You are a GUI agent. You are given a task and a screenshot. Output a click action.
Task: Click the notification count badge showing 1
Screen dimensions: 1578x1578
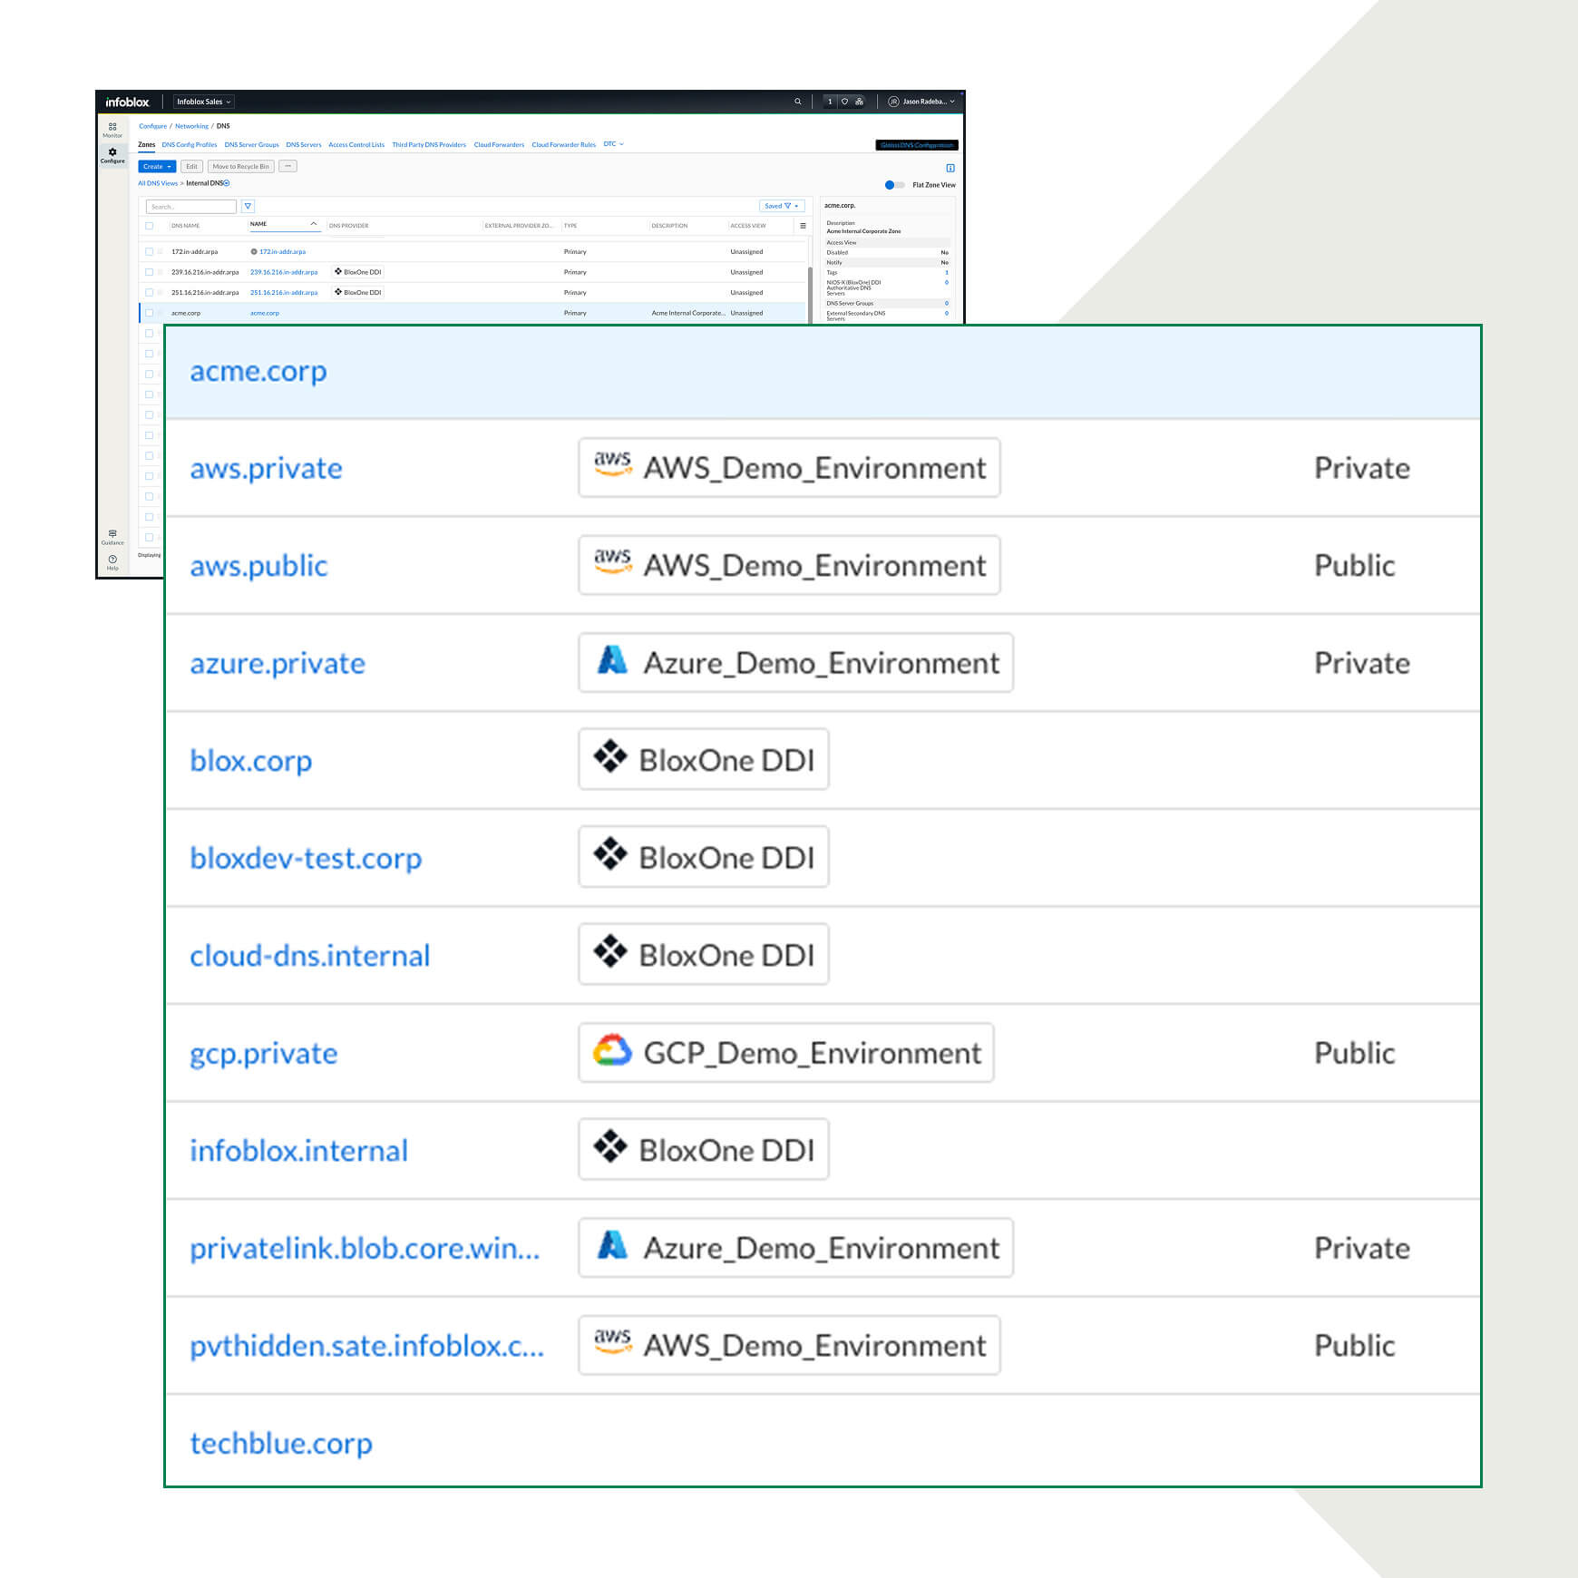coord(830,102)
